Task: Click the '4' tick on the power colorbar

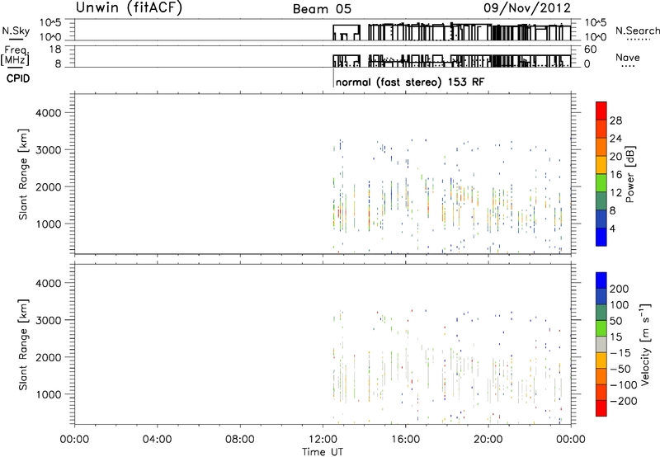Action: [612, 228]
